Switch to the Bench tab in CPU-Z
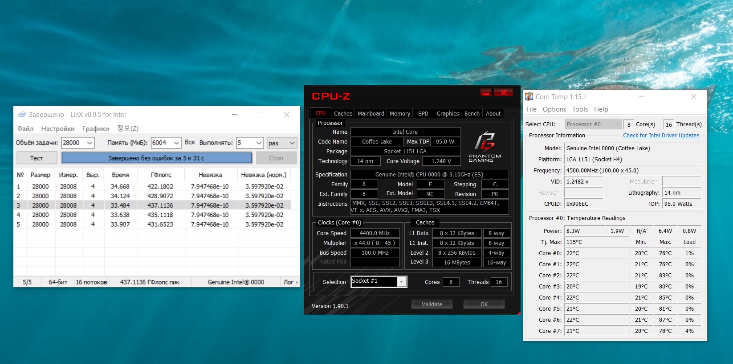The image size is (733, 364). [472, 113]
